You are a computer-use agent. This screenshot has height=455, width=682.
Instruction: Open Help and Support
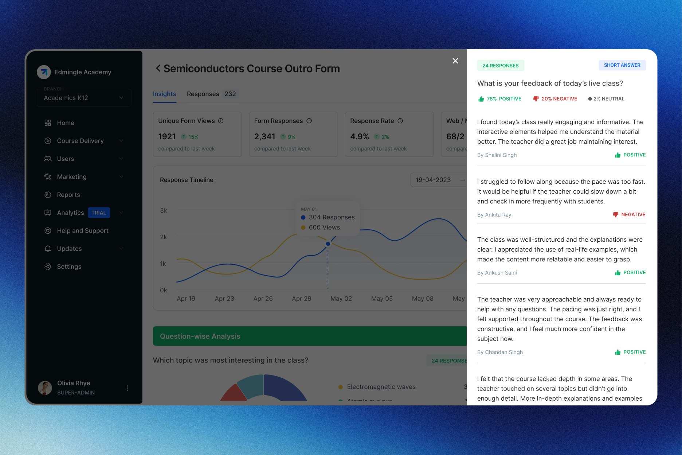[82, 230]
